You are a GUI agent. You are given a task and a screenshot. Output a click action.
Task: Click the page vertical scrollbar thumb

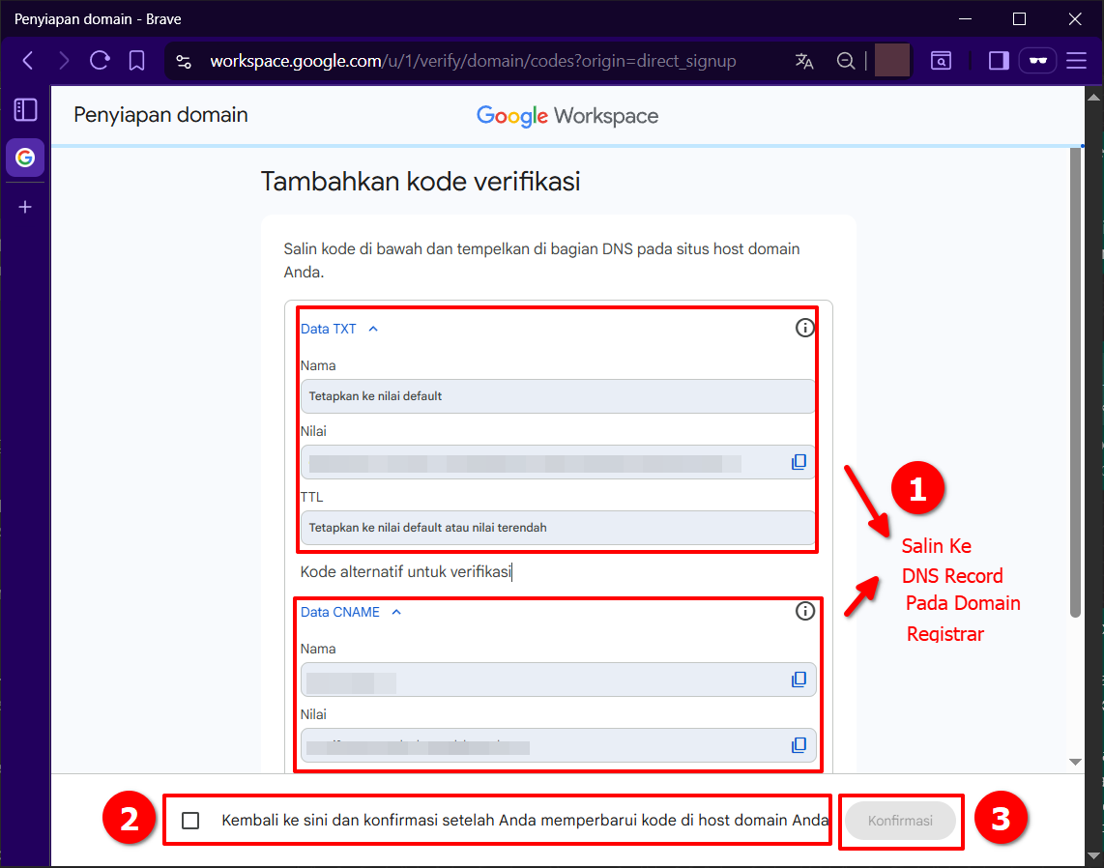(1075, 382)
